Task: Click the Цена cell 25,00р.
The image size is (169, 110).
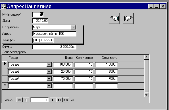Action: [63, 72]
